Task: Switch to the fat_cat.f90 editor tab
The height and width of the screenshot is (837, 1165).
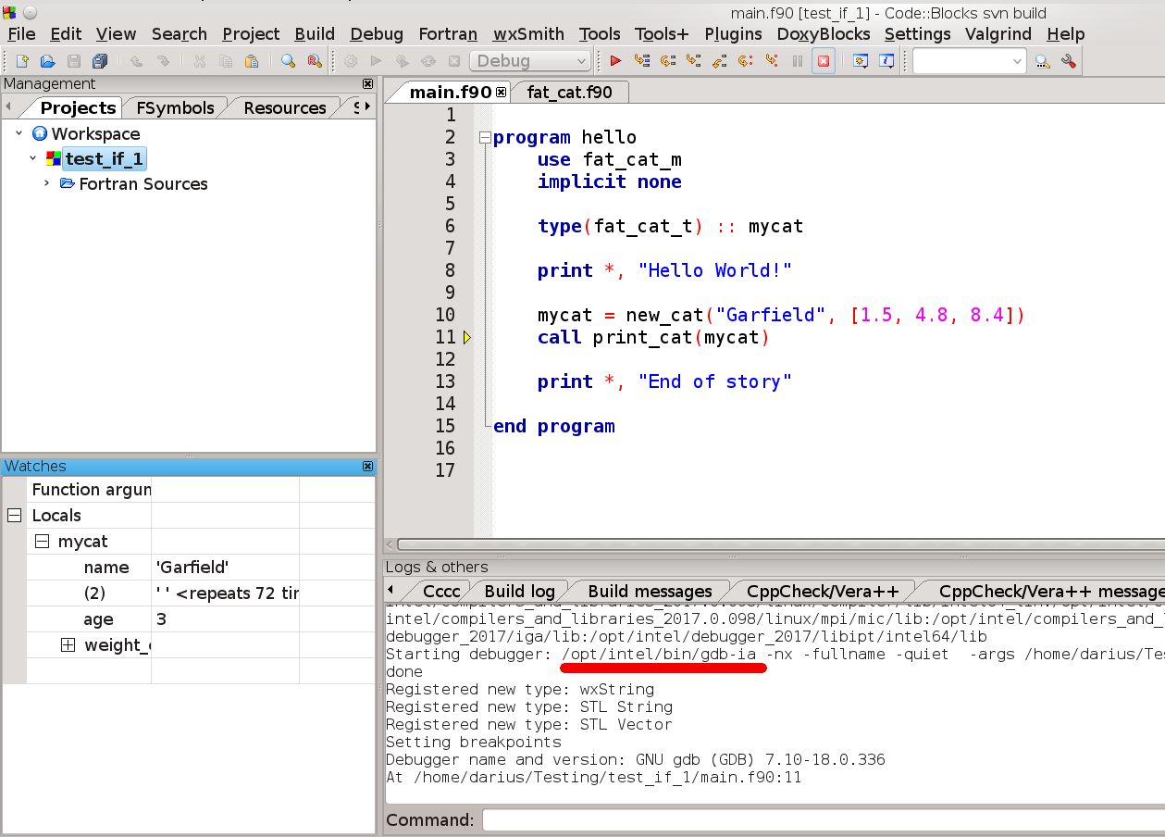Action: pos(569,92)
